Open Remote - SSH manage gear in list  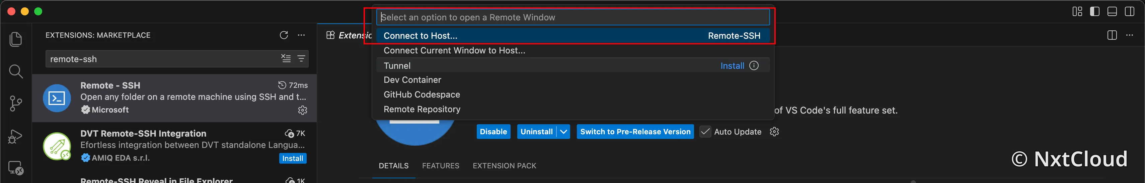[x=302, y=110]
